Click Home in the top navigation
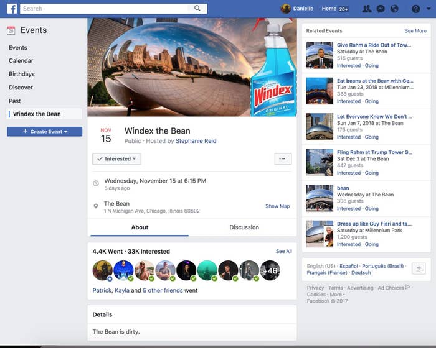 (329, 9)
